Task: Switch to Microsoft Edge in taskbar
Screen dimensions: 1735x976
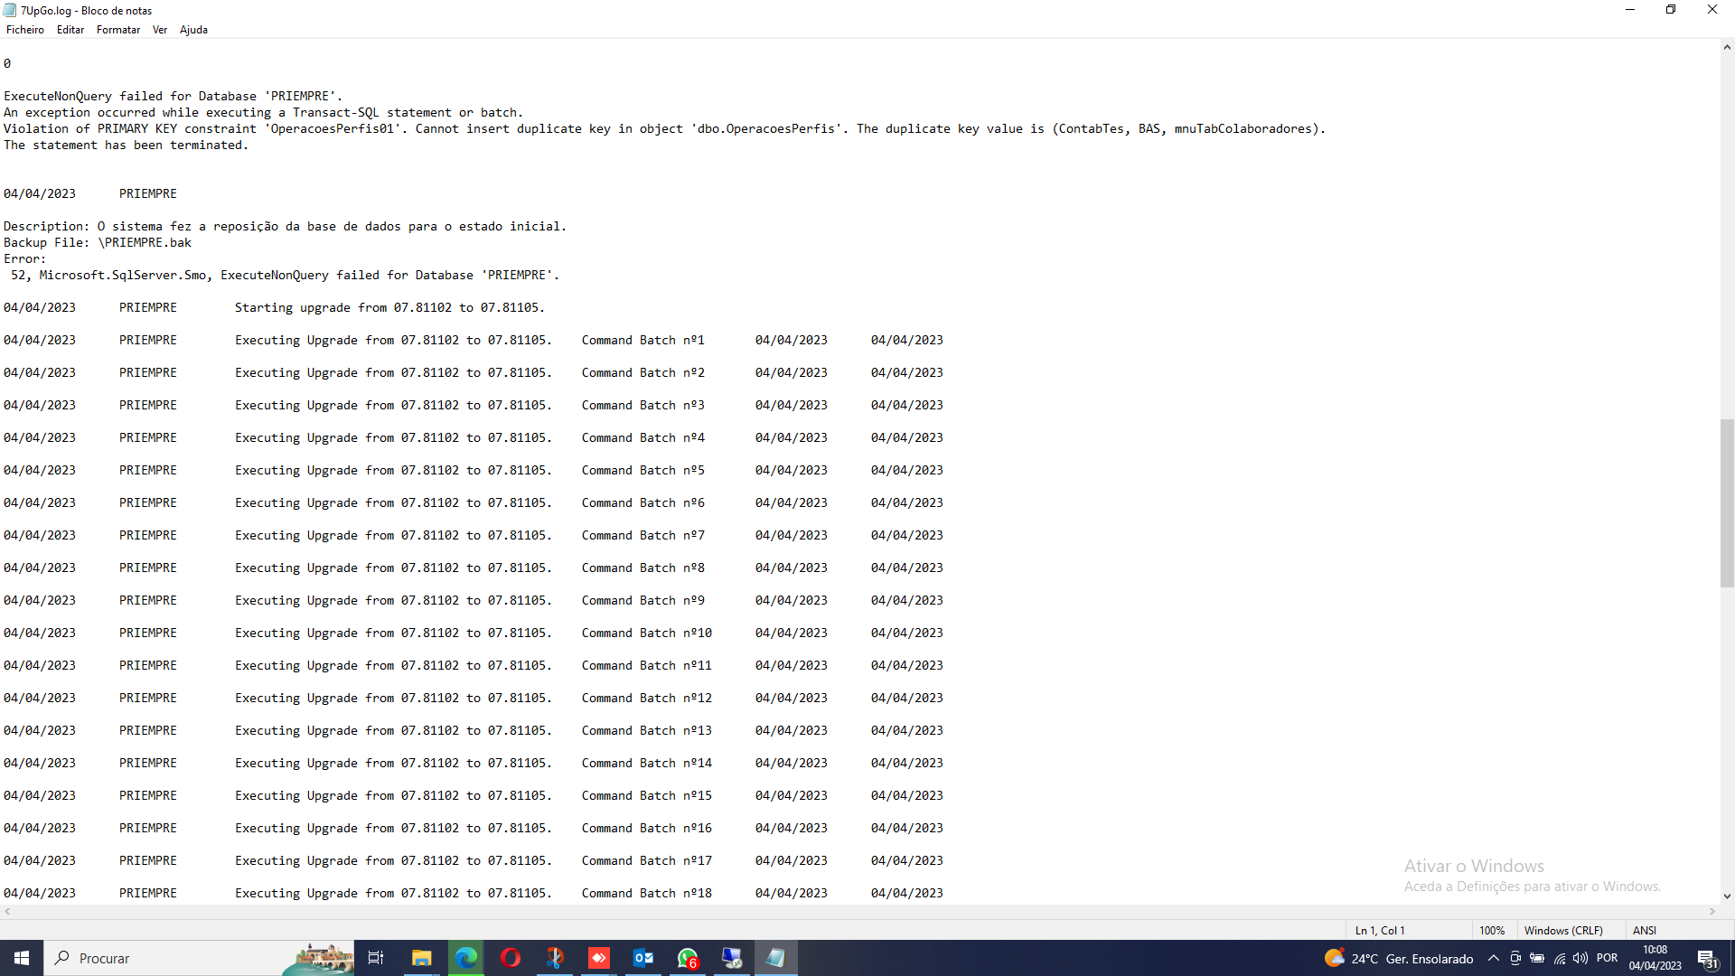Action: tap(465, 958)
